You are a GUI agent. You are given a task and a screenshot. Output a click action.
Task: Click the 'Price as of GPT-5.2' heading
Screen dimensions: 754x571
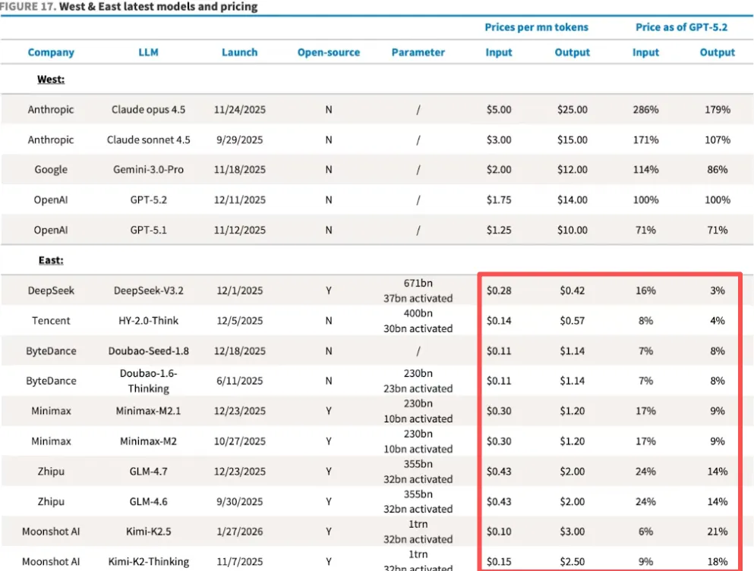point(681,27)
